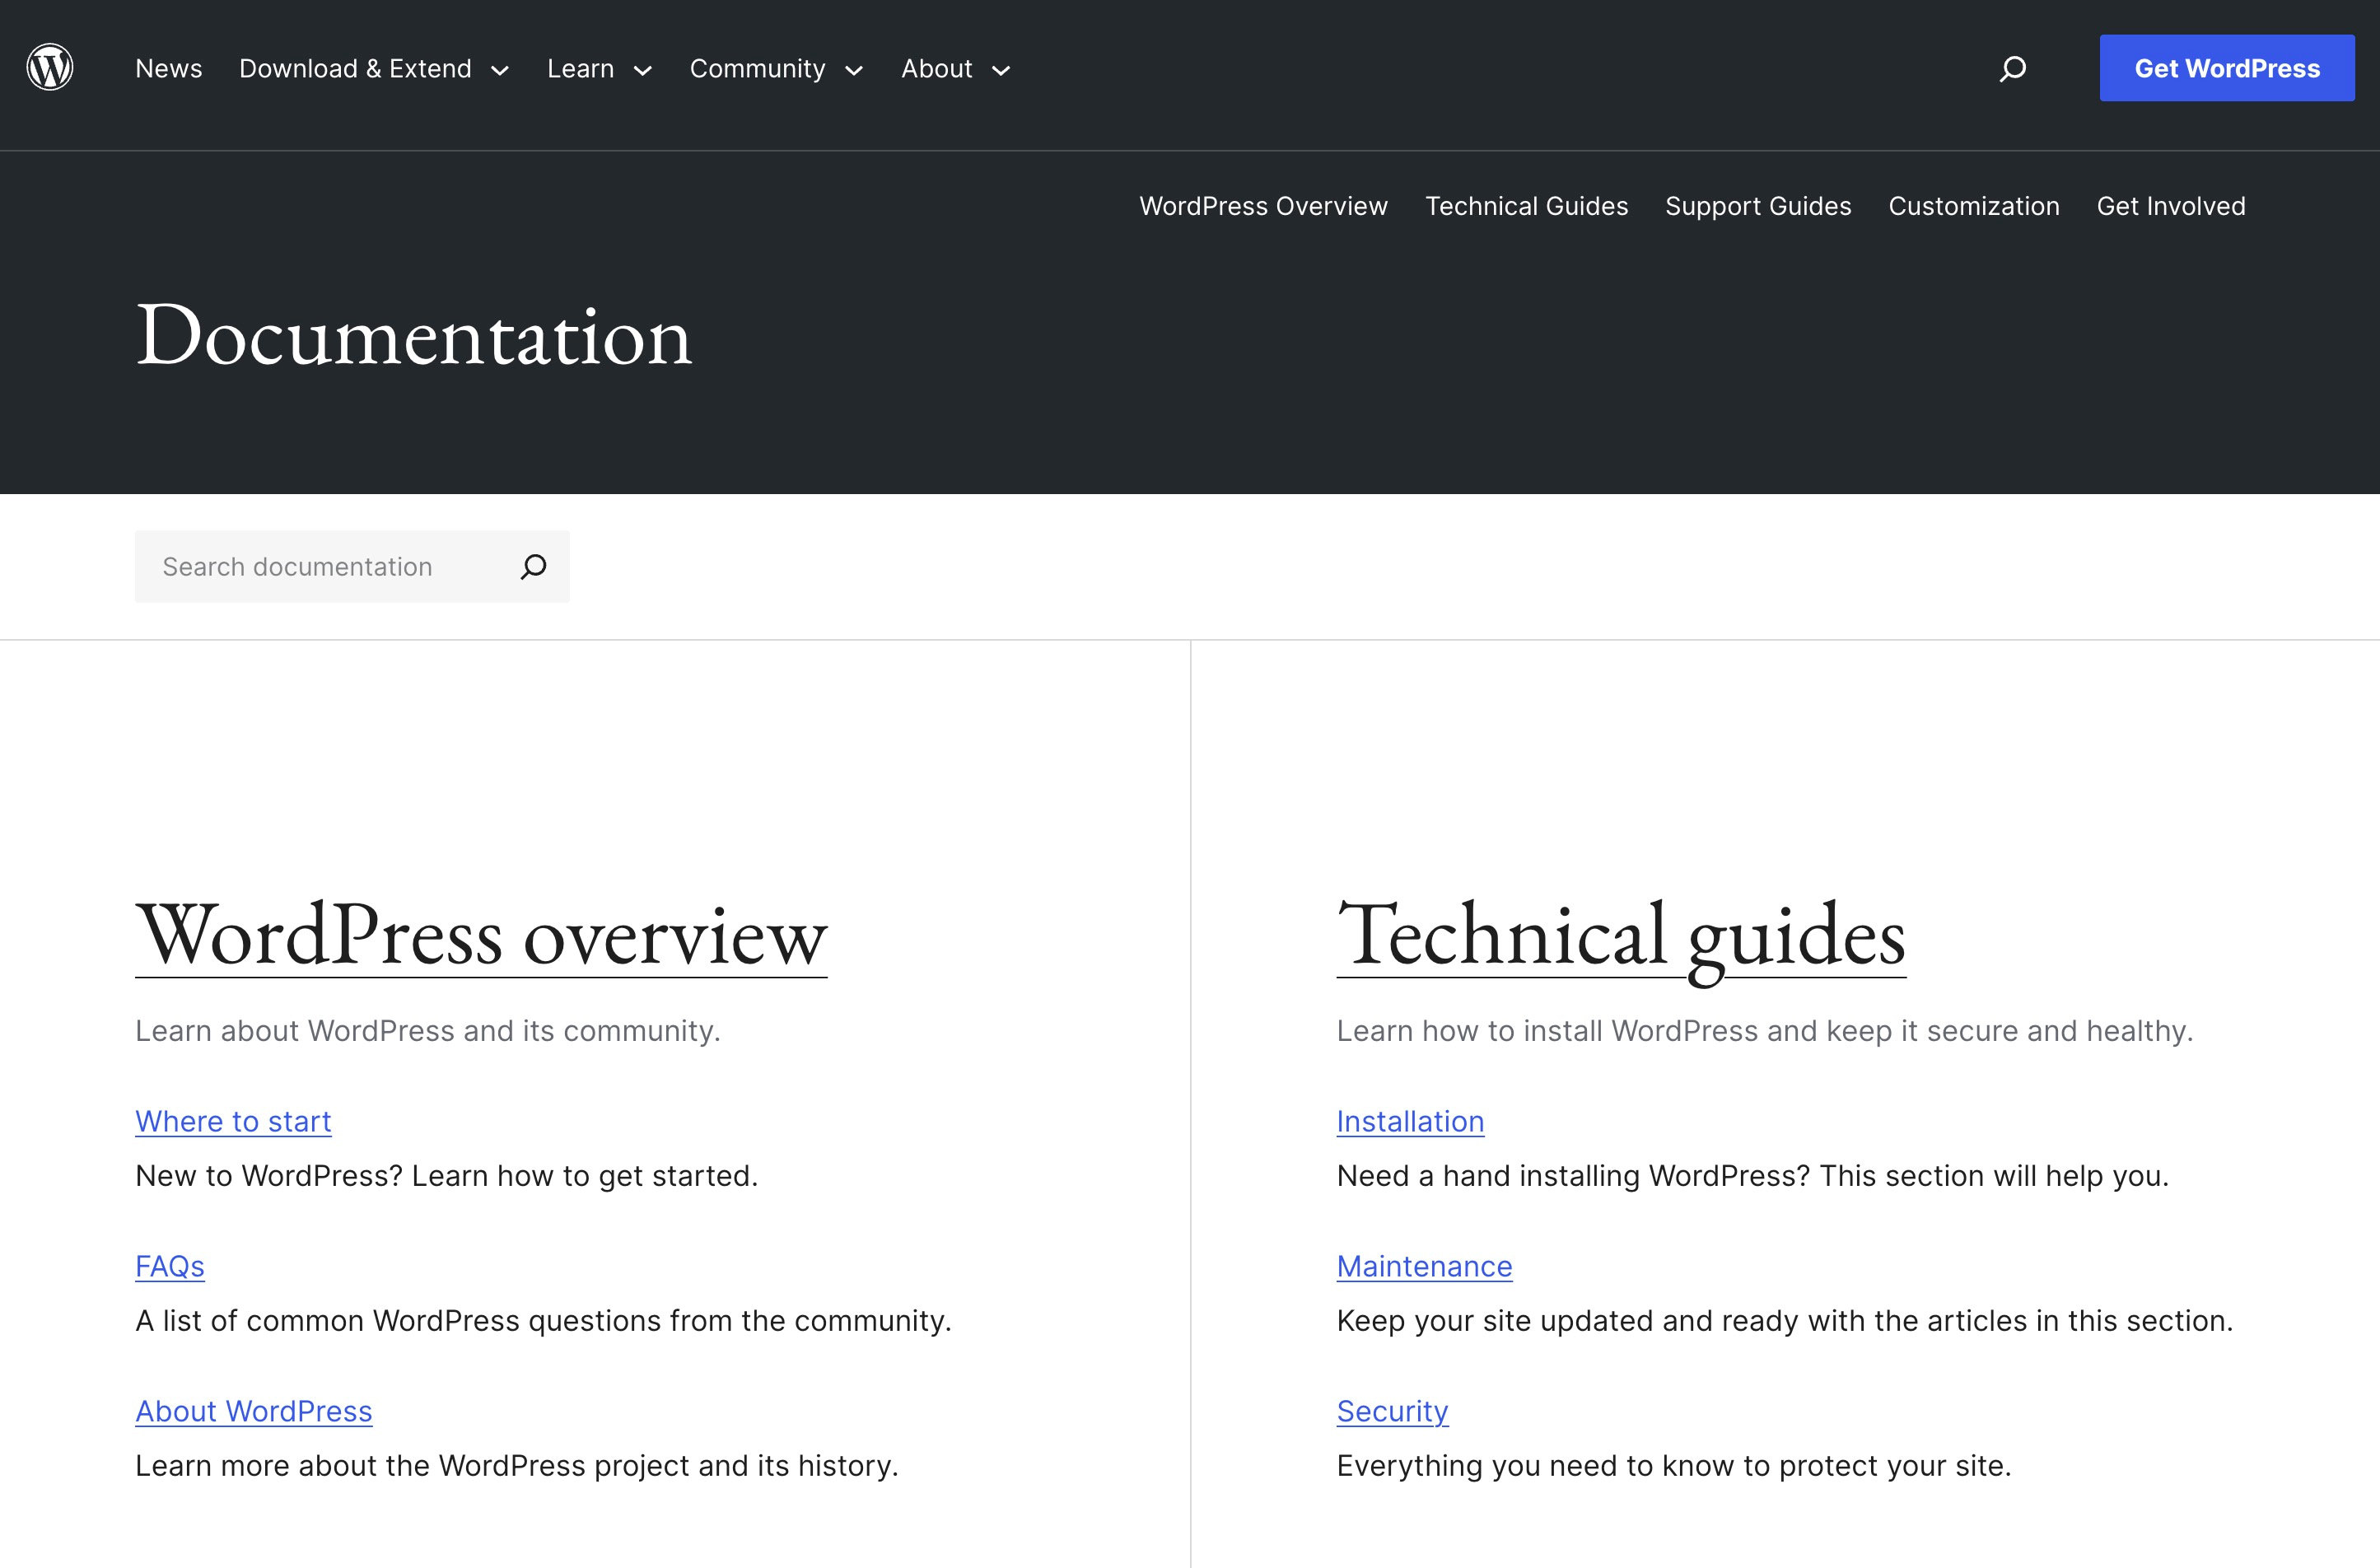Click the WordPress logo
The height and width of the screenshot is (1568, 2380).
pos(49,67)
